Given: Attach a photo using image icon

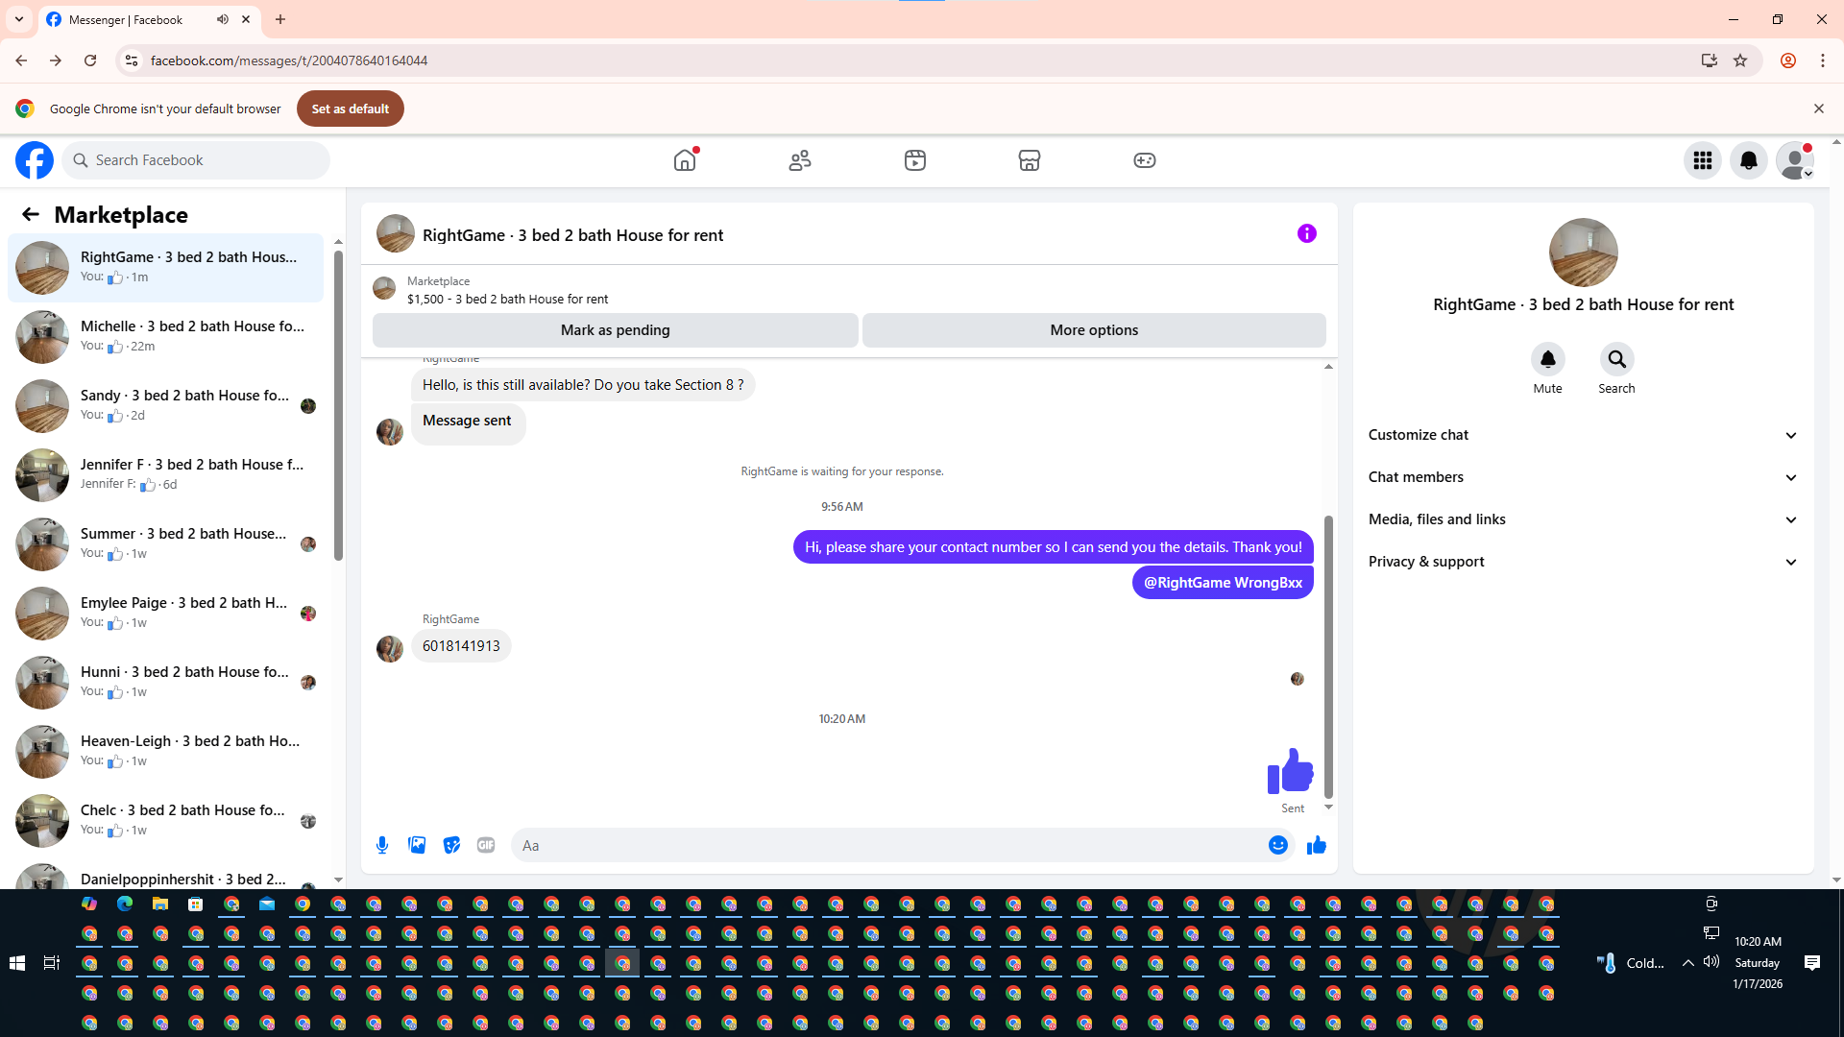Looking at the screenshot, I should pos(417,845).
